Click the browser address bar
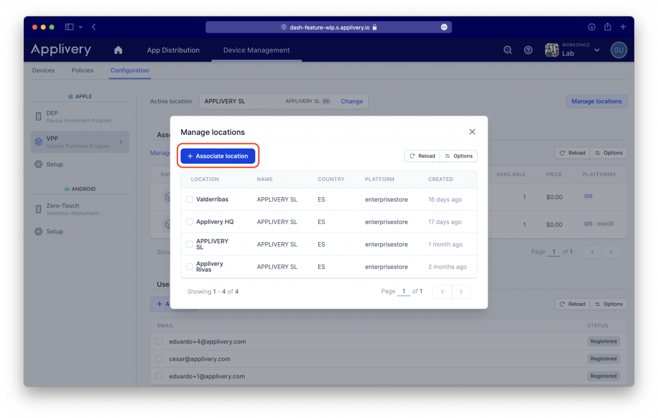The height and width of the screenshot is (418, 658). pos(328,27)
